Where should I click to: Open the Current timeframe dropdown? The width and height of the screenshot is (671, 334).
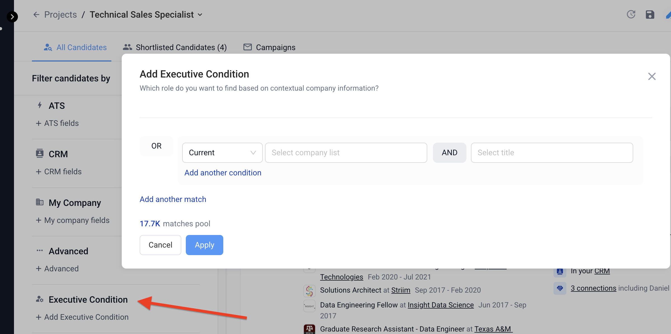pos(222,153)
